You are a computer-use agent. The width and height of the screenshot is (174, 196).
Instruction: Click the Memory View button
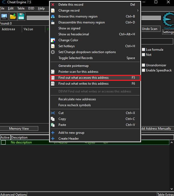click(19, 129)
